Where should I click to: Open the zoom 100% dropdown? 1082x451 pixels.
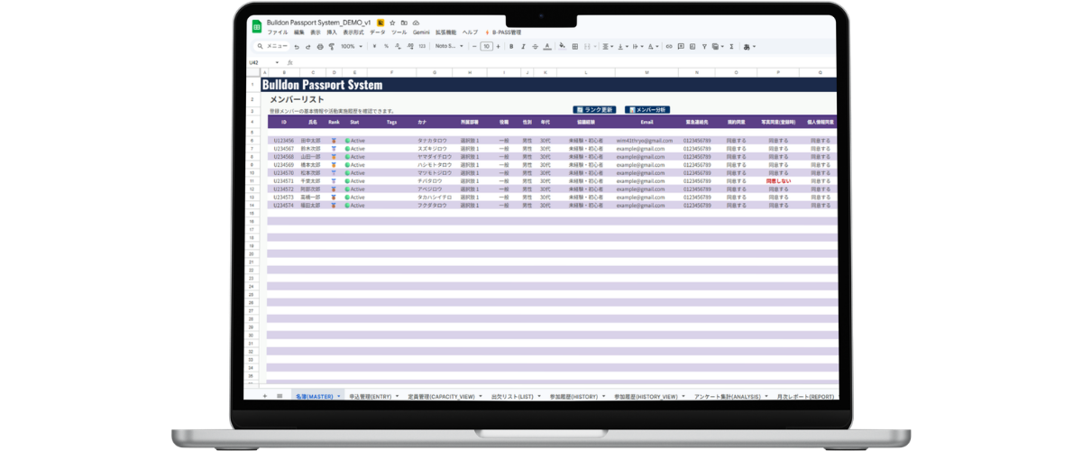click(x=352, y=46)
